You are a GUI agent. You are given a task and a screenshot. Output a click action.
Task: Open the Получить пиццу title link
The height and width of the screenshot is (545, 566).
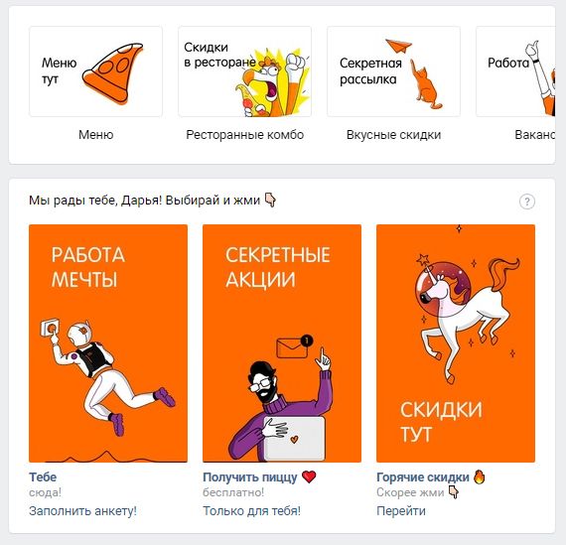[250, 477]
